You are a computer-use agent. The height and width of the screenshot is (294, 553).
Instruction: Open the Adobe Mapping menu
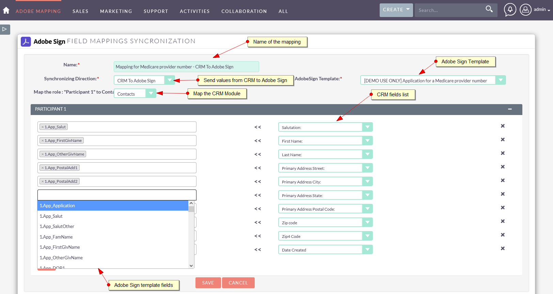(x=38, y=11)
